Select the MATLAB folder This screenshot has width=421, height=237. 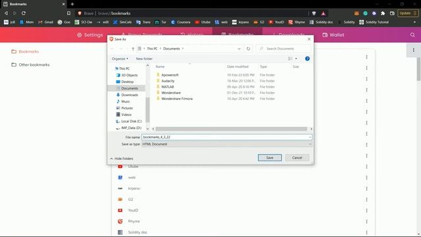[168, 87]
